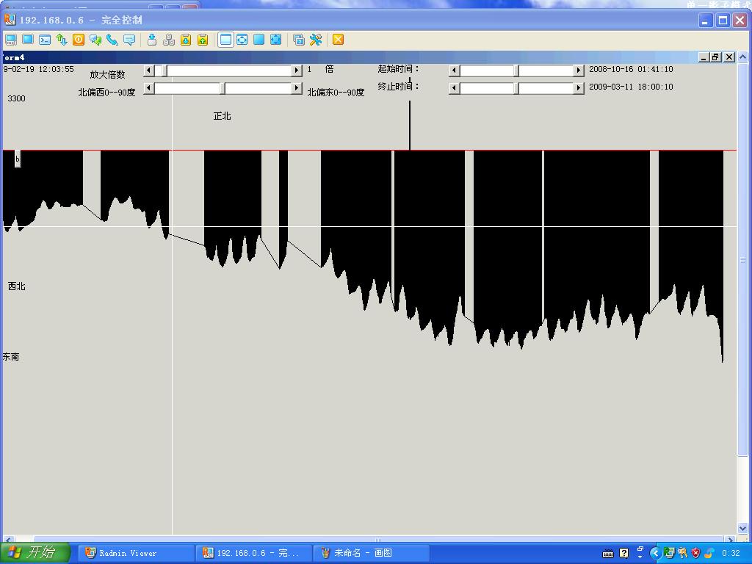The image size is (752, 564).
Task: Click the 正北 label
Action: pos(222,116)
